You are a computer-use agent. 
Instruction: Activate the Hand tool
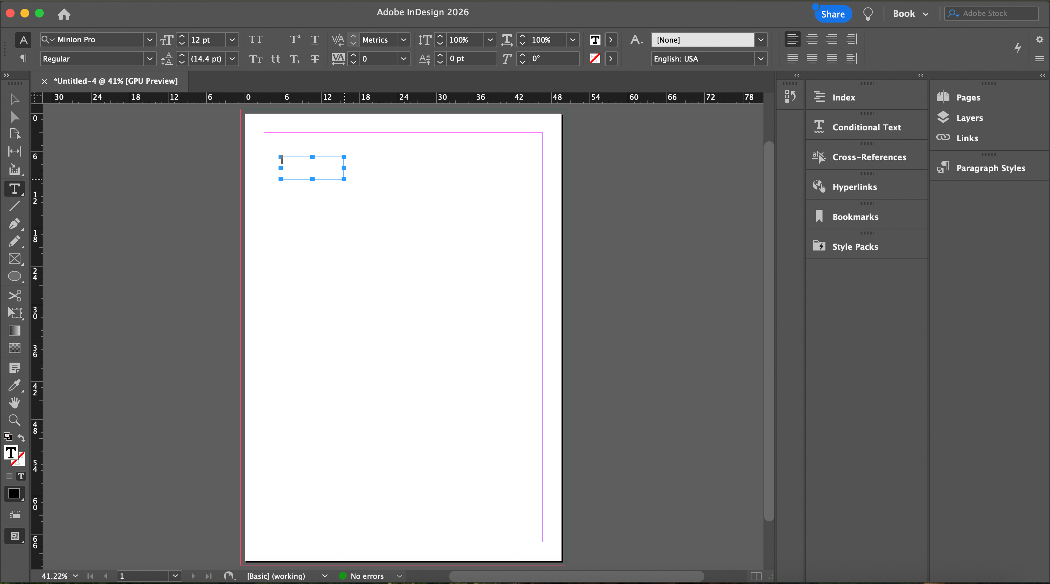14,402
